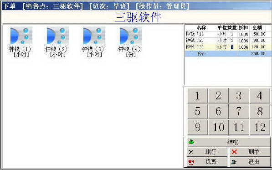Tap keypad button 7
272x170 pixels.
[x=239, y=111]
